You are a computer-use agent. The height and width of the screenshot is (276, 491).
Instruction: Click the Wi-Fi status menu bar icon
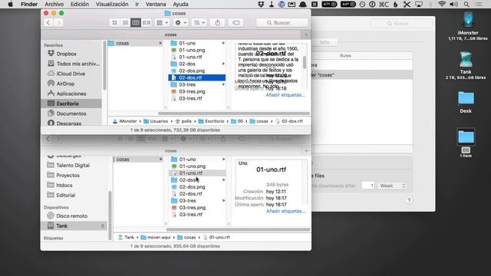(442, 4)
